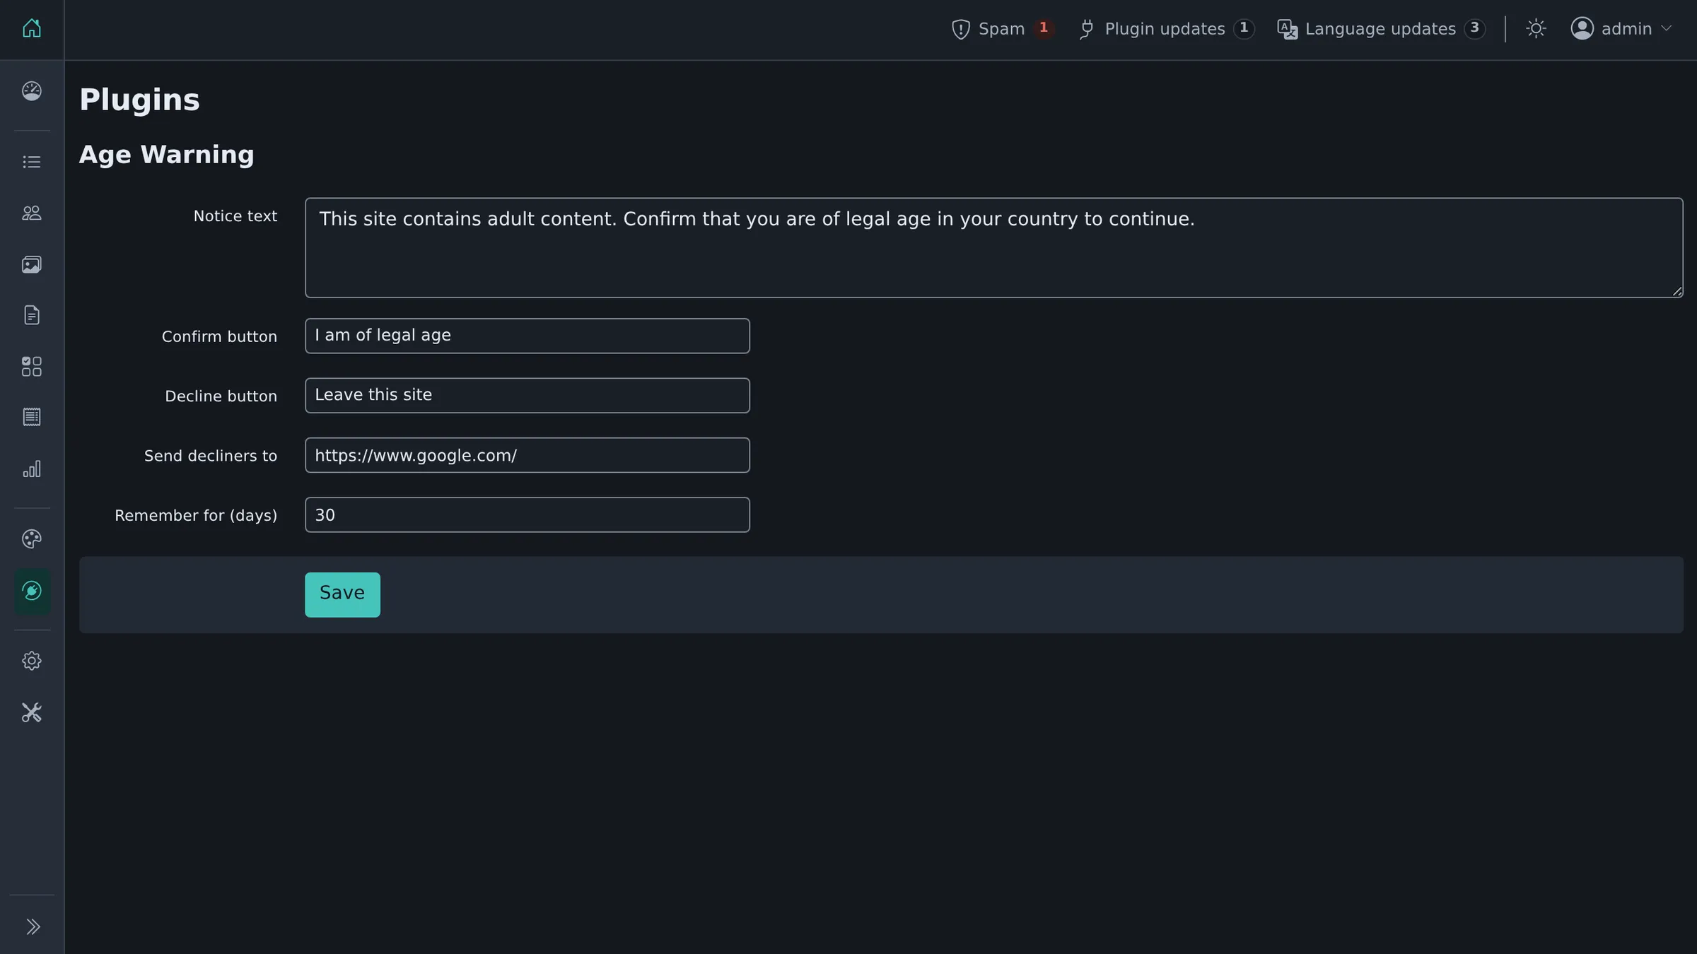
Task: Expand the admin user dropdown
Action: coord(1621,29)
